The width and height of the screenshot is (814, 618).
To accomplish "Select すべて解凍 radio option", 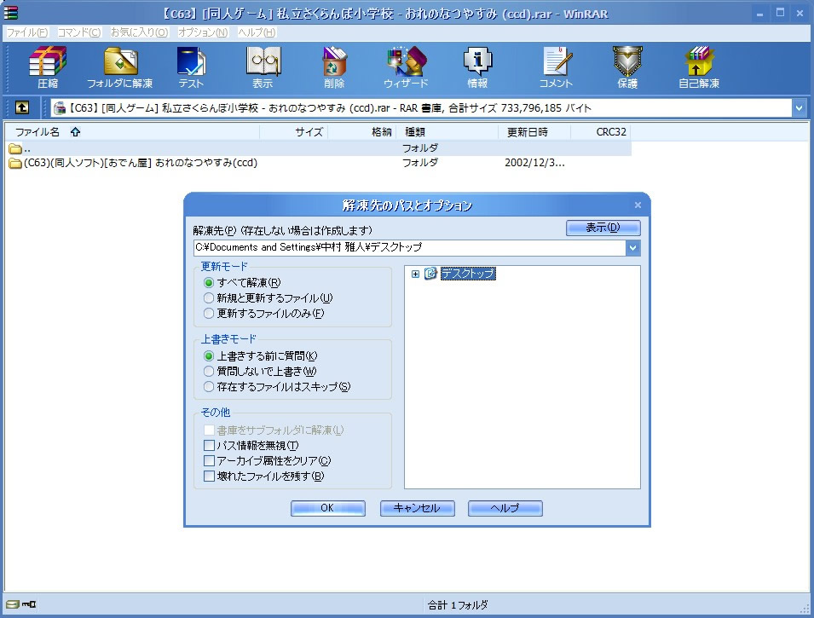I will click(x=209, y=283).
